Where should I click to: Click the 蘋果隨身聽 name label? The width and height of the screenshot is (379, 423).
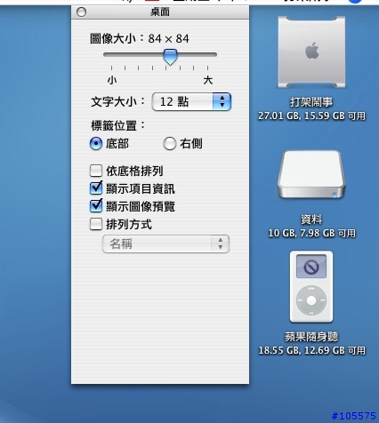tap(311, 337)
